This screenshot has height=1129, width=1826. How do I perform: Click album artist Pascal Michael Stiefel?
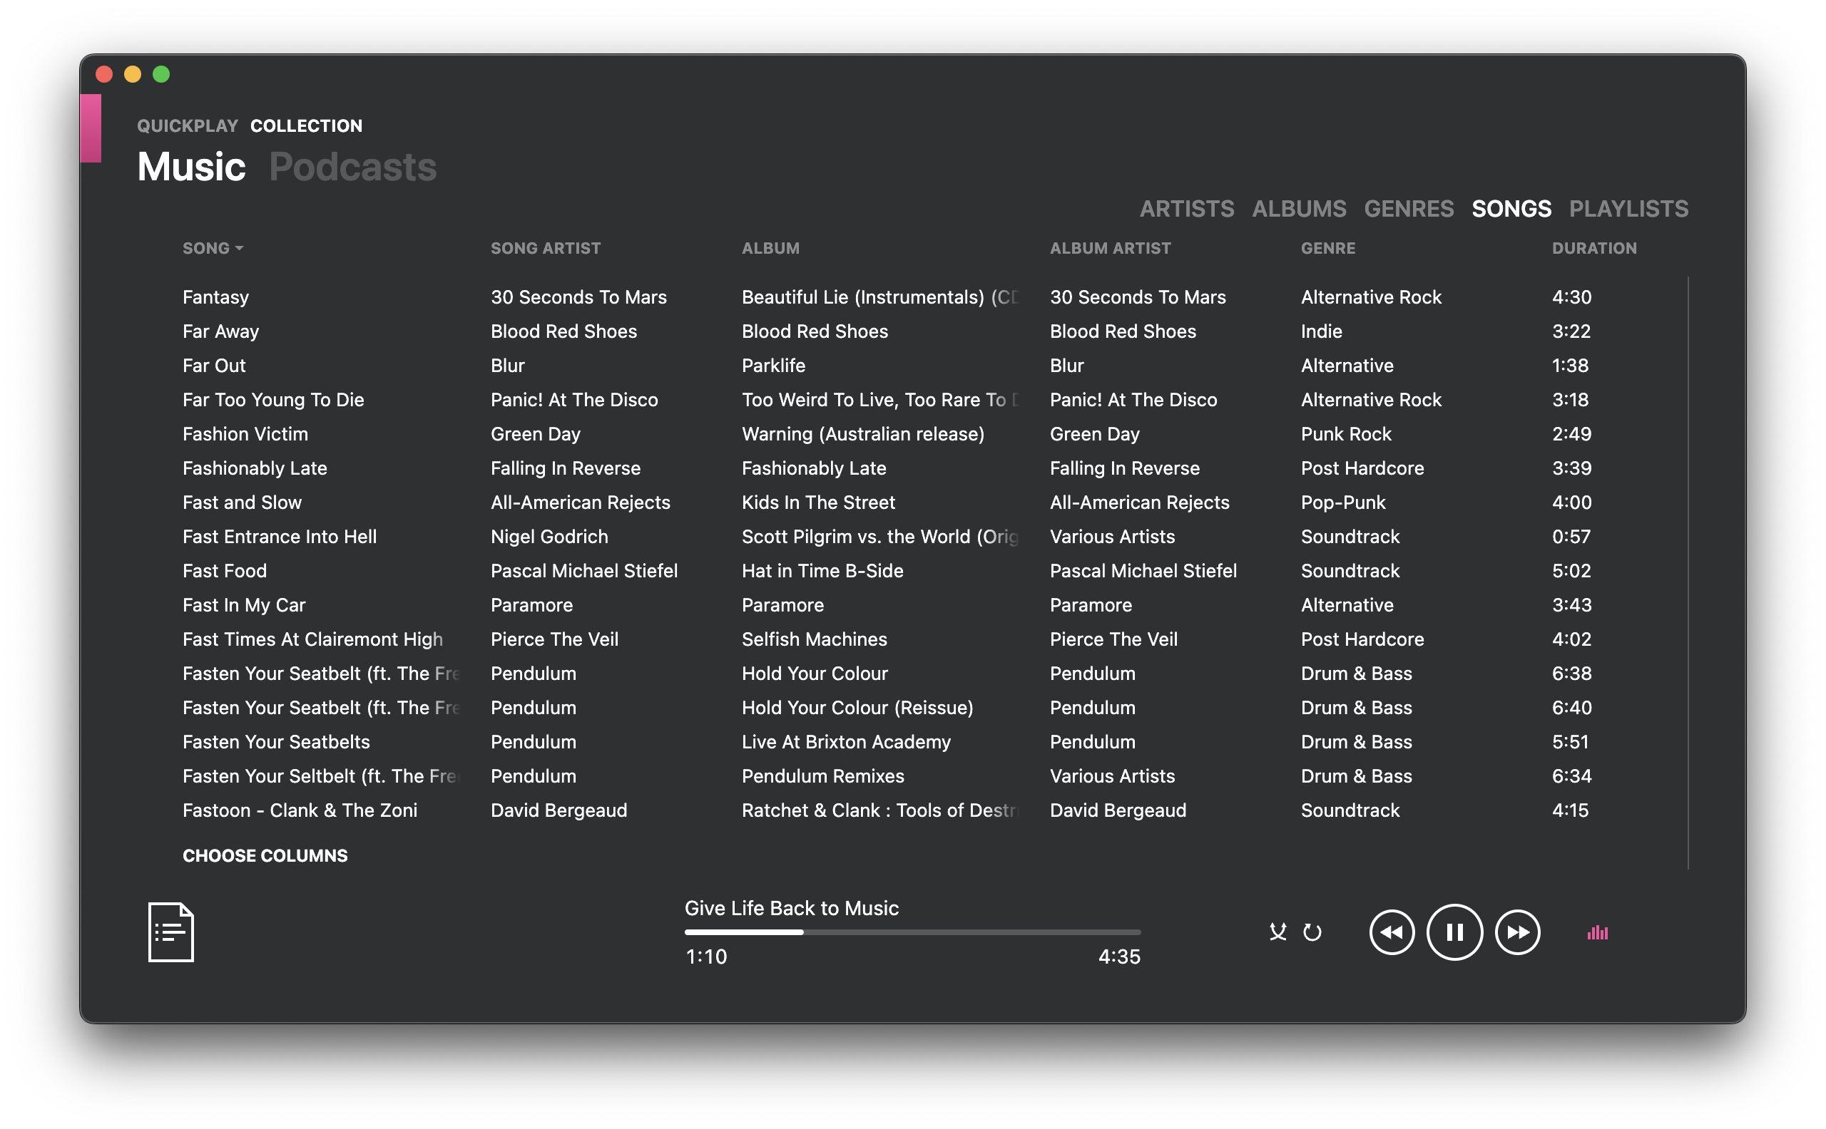[1143, 571]
